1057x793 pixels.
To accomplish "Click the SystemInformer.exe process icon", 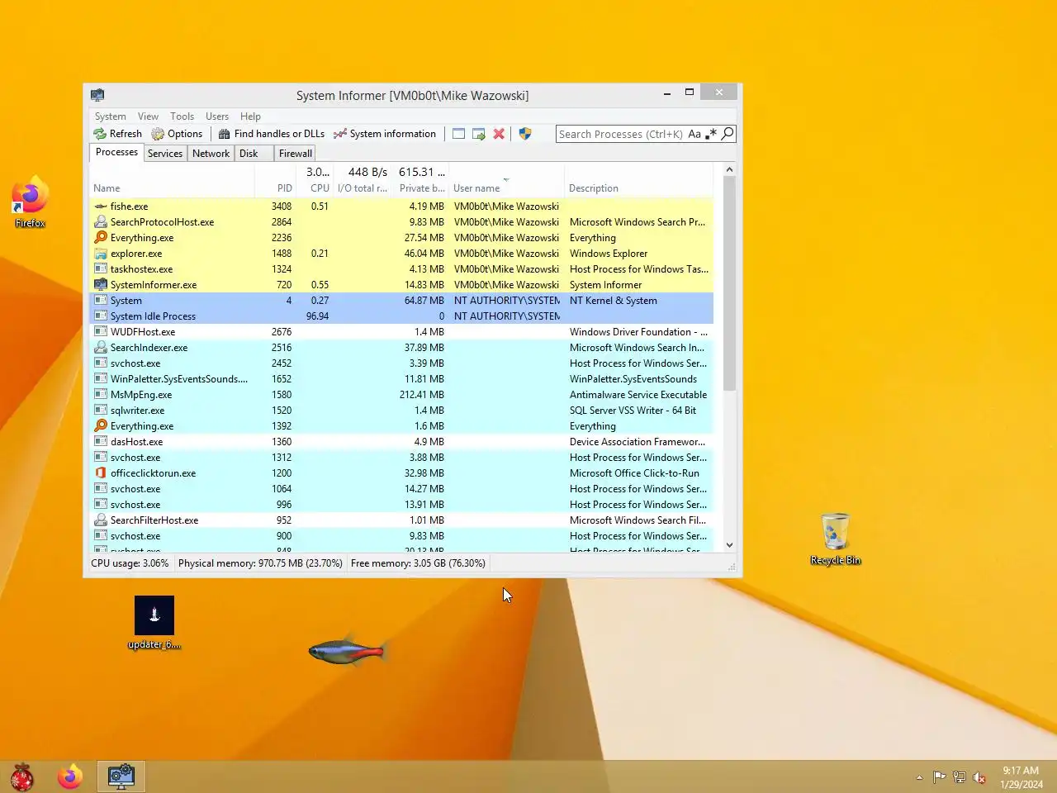I will (x=101, y=285).
